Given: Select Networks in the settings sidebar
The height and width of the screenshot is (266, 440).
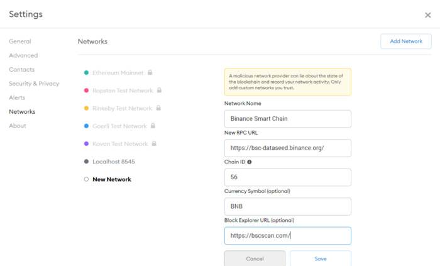Looking at the screenshot, I should (22, 111).
